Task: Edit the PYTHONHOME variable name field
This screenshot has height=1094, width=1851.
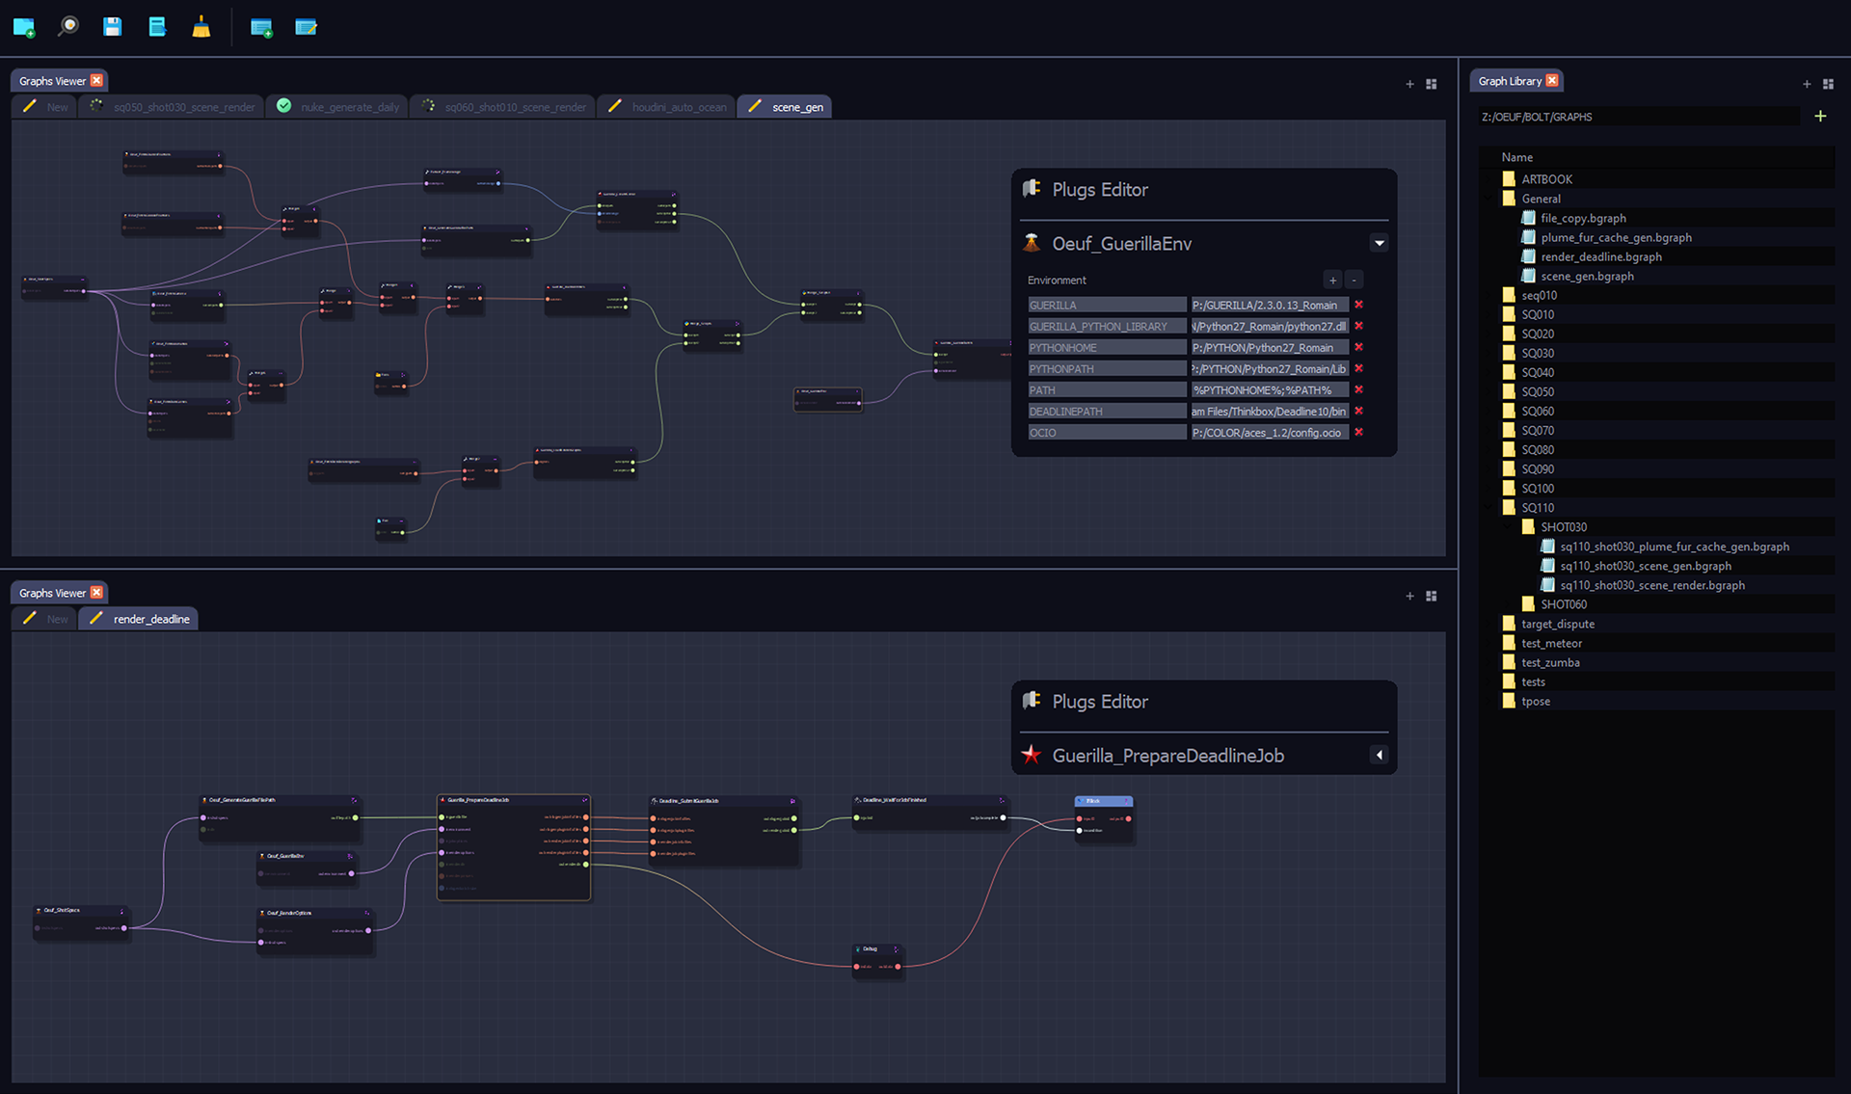Action: click(1107, 347)
